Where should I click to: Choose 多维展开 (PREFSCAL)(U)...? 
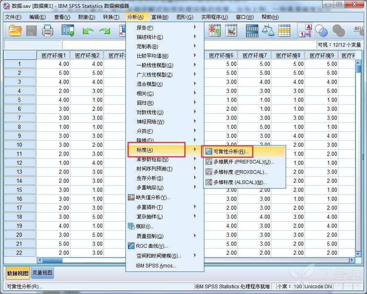(x=244, y=162)
